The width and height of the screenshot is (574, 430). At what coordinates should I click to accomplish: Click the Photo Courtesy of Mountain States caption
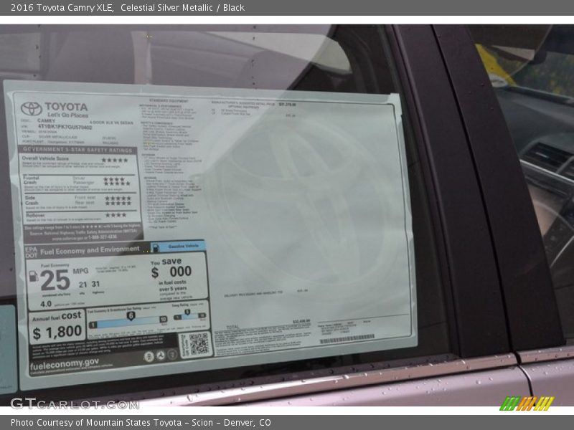pos(141,423)
